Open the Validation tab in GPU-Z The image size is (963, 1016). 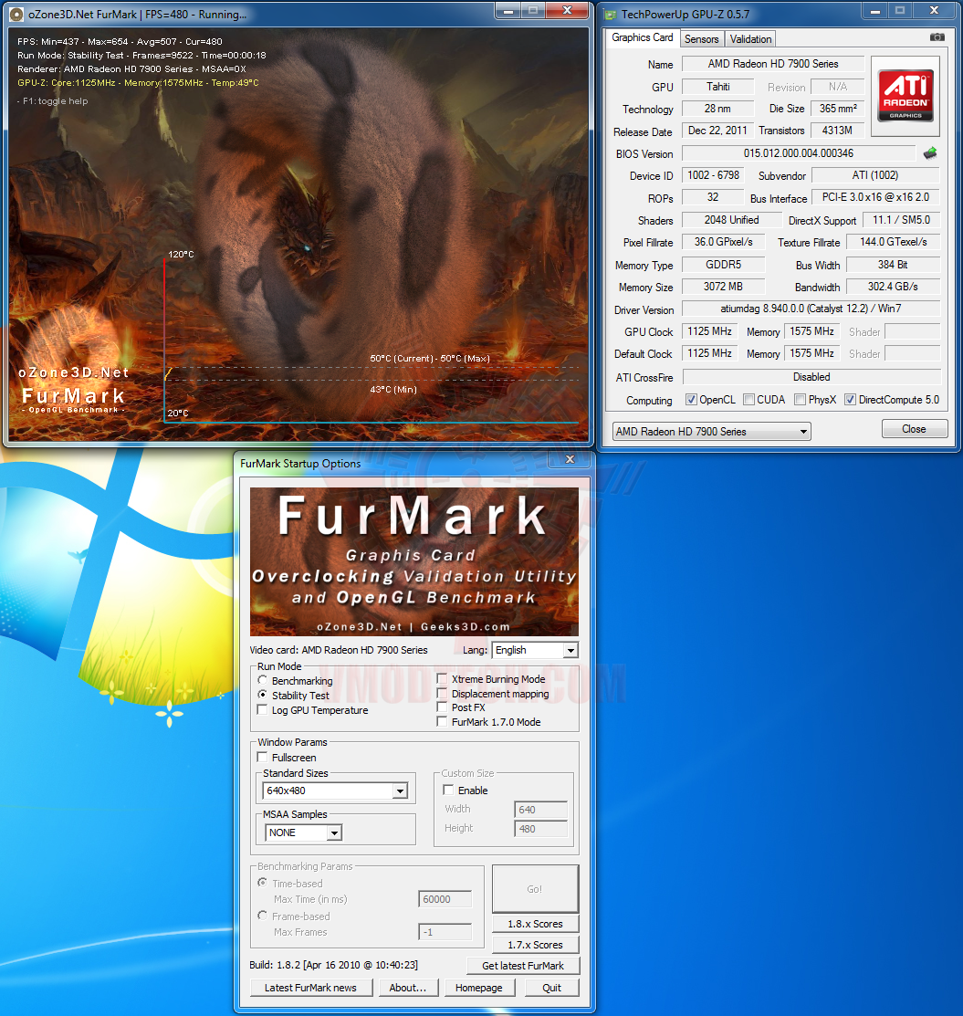point(750,39)
